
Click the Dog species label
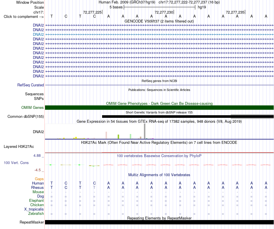(40, 196)
